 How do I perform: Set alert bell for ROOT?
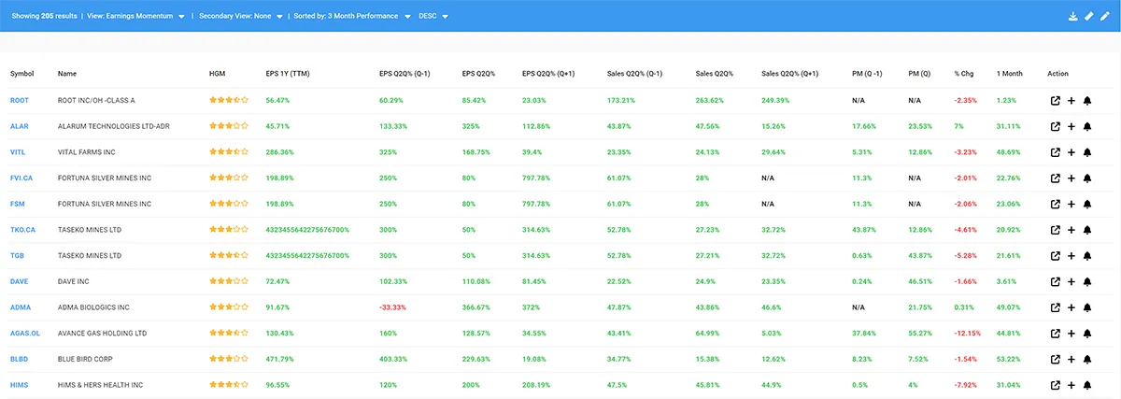point(1087,100)
